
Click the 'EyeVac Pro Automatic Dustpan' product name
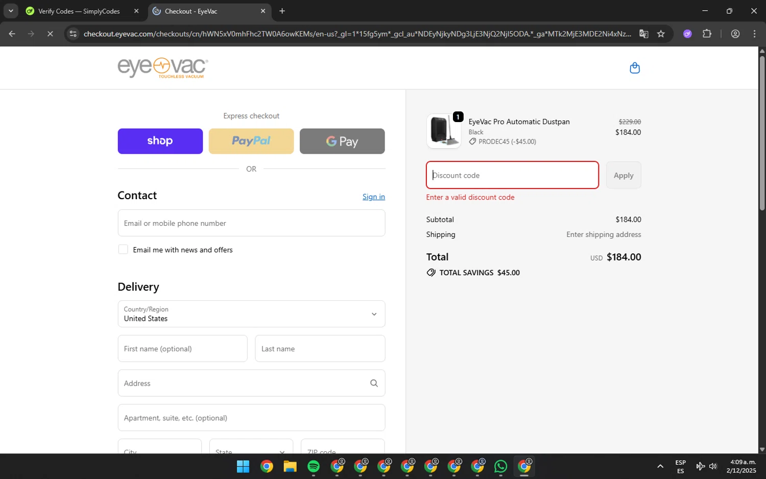(x=519, y=122)
